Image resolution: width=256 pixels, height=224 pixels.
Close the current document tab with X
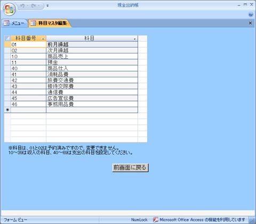pos(250,23)
